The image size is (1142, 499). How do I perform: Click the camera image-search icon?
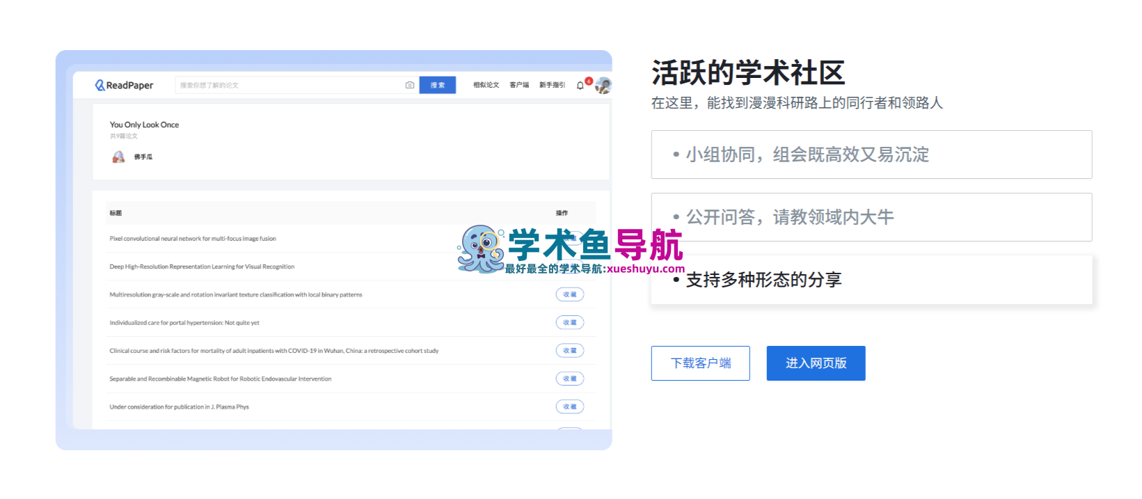[x=410, y=85]
